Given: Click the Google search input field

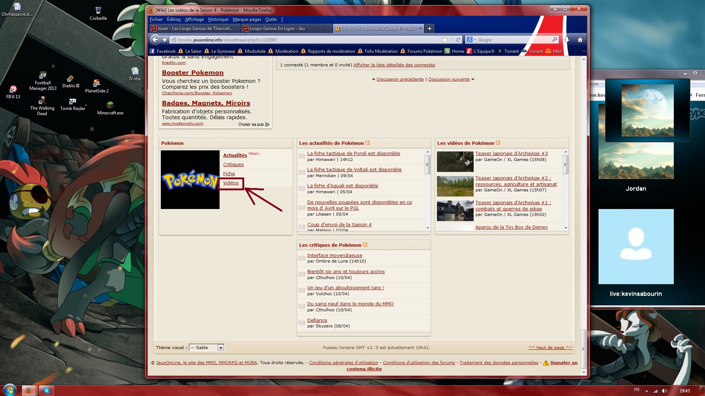Looking at the screenshot, I should pos(514,40).
